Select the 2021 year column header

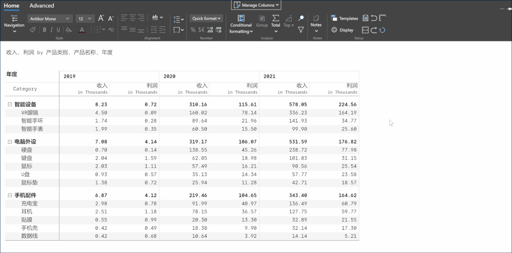pyautogui.click(x=309, y=76)
